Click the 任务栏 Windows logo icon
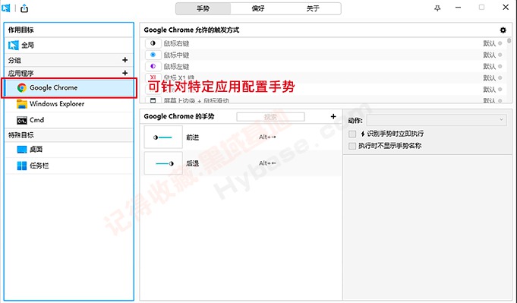The image size is (517, 303). point(22,166)
